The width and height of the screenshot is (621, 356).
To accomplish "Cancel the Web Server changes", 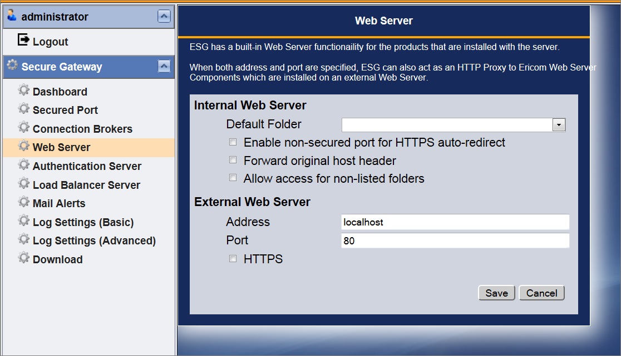I will point(541,293).
